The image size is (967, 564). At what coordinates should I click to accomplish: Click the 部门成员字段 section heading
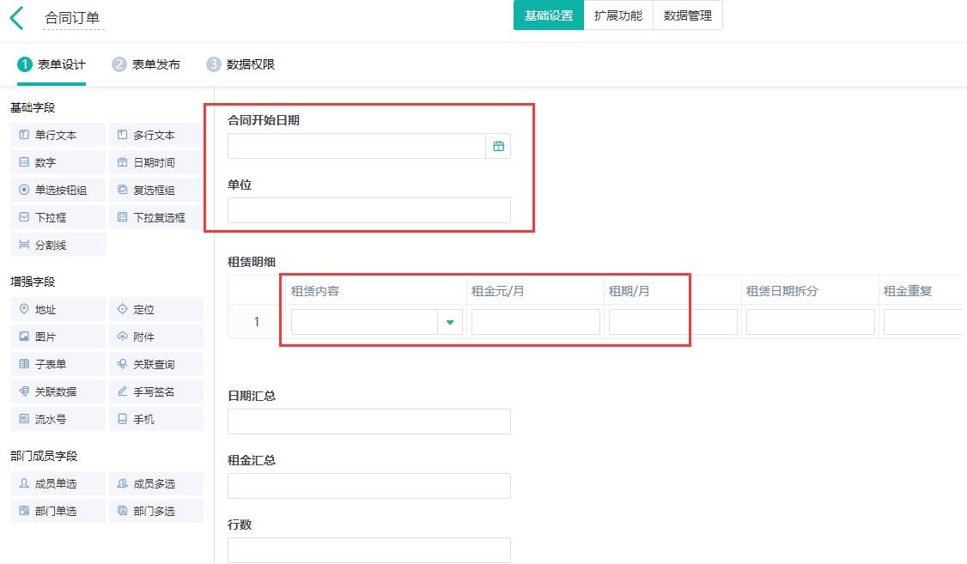pos(44,456)
